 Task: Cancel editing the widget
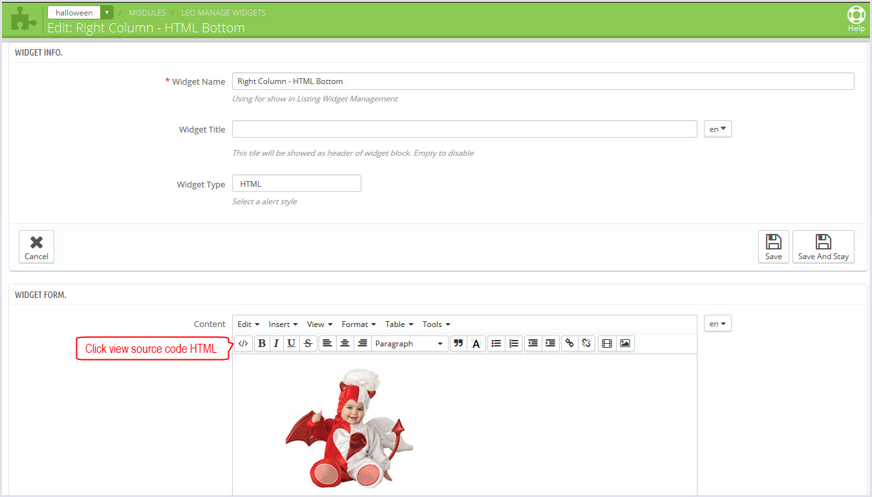37,247
